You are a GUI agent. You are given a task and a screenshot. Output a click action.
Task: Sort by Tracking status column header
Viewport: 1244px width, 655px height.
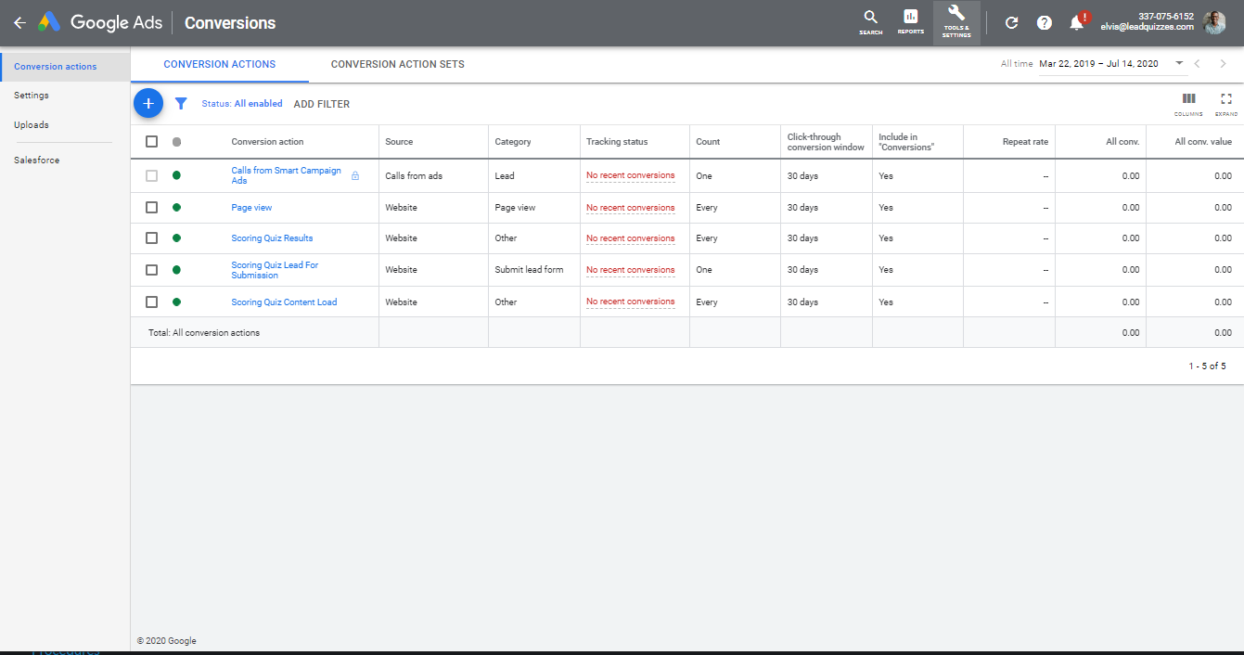pyautogui.click(x=617, y=142)
